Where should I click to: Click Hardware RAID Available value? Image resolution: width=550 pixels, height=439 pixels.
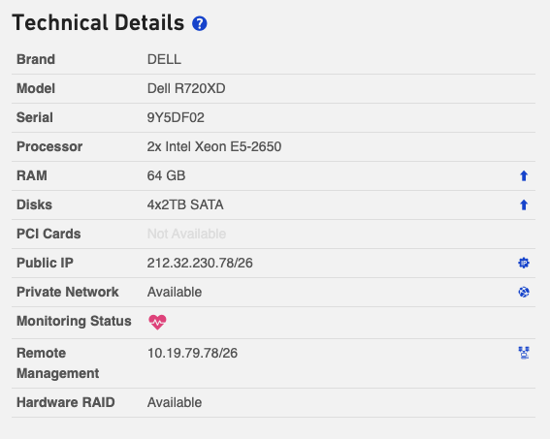click(175, 402)
